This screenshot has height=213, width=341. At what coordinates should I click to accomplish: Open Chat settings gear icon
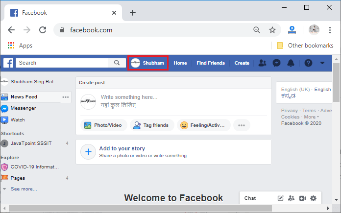[313, 198]
